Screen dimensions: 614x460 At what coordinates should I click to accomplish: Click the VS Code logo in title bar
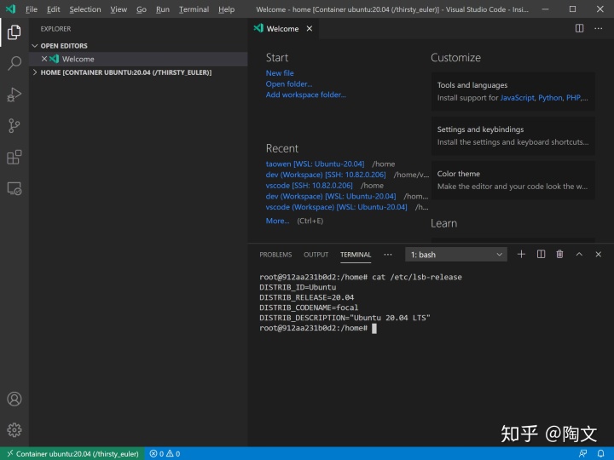pyautogui.click(x=10, y=9)
